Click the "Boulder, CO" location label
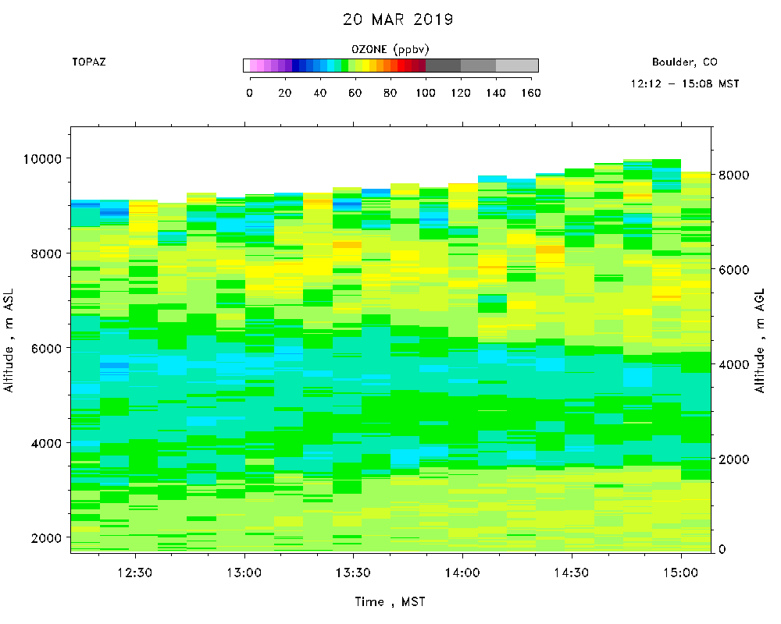 click(685, 62)
